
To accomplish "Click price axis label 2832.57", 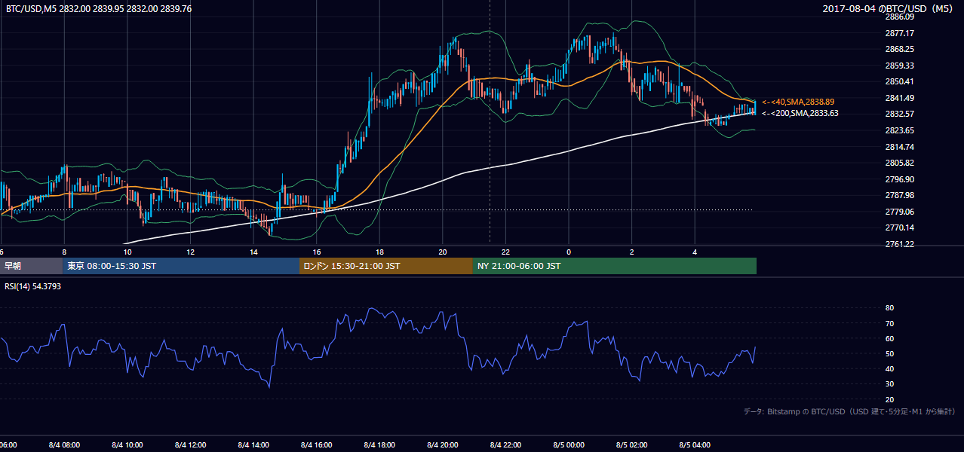I will click(x=899, y=114).
